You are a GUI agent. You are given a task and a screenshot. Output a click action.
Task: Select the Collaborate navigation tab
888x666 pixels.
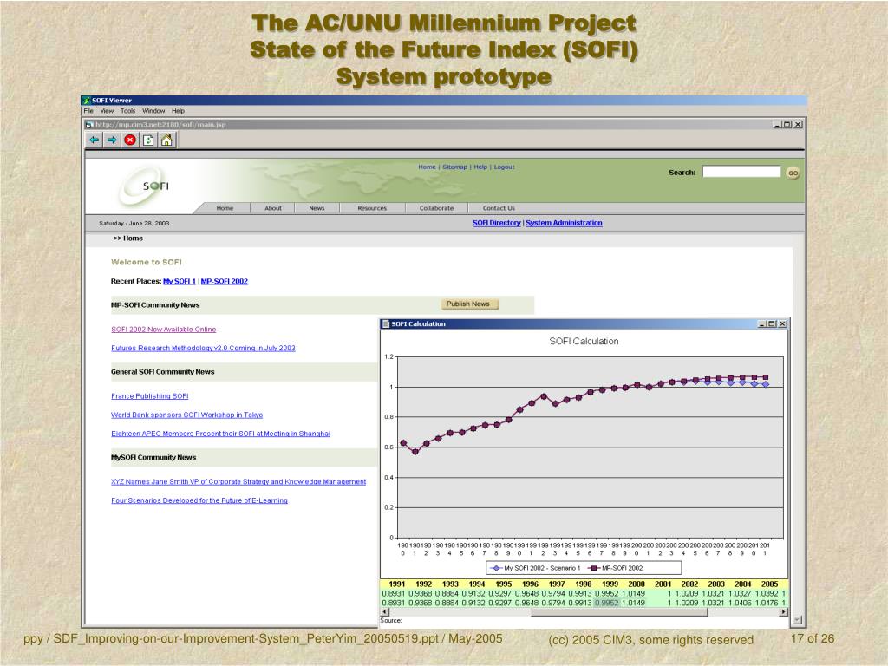click(x=437, y=208)
